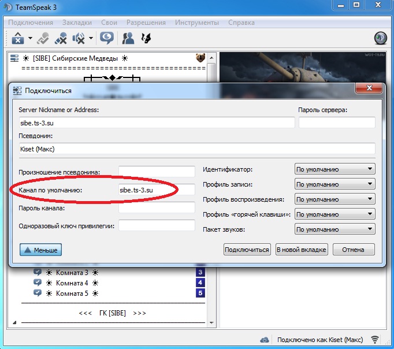394x349 pixels.
Task: Maximize the TeamSpeak 3 window
Action: coord(356,5)
